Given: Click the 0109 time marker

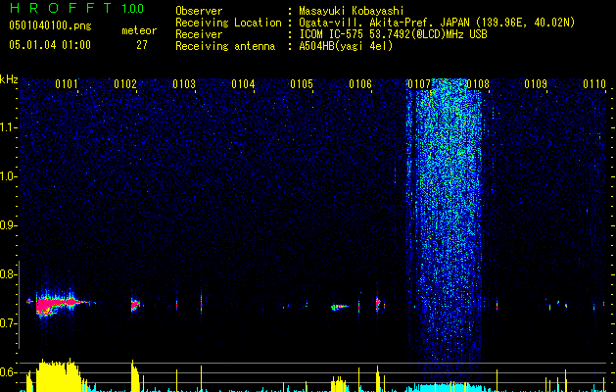Looking at the screenshot, I should [x=536, y=84].
